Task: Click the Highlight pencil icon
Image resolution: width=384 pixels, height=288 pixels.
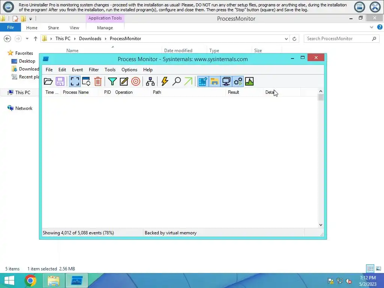Action: 124,81
